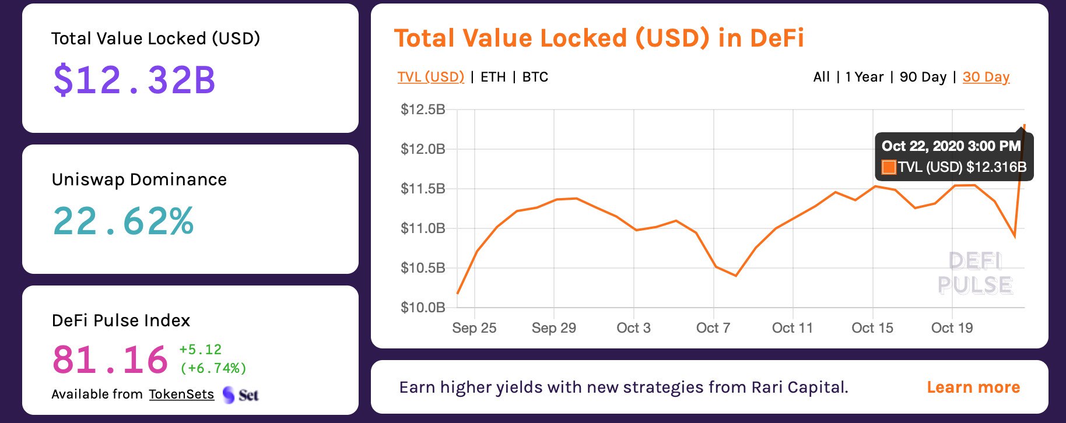Click the $12.32B total value figure
This screenshot has width=1066, height=423.
click(x=134, y=80)
